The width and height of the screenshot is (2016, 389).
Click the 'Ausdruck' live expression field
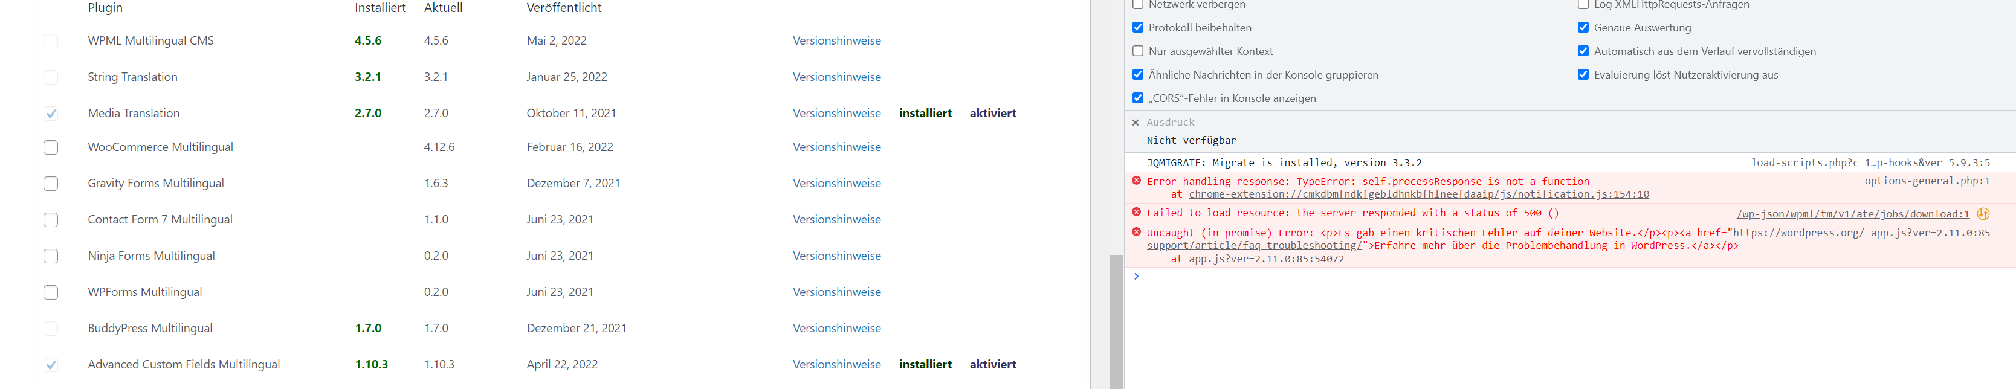pyautogui.click(x=1171, y=122)
